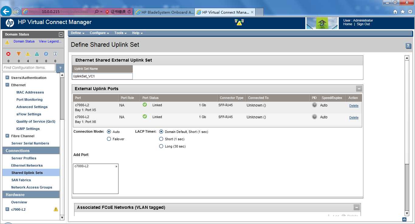Screen dimensions: 415x224
Task: Collapse the Domain Status panel
Action: pyautogui.click(x=61, y=35)
